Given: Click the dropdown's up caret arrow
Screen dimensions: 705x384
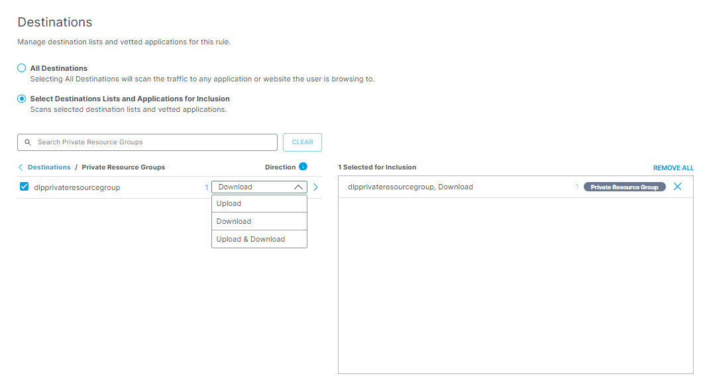Looking at the screenshot, I should [x=298, y=187].
